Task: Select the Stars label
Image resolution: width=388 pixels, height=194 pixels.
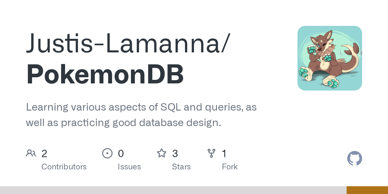Action: (181, 167)
